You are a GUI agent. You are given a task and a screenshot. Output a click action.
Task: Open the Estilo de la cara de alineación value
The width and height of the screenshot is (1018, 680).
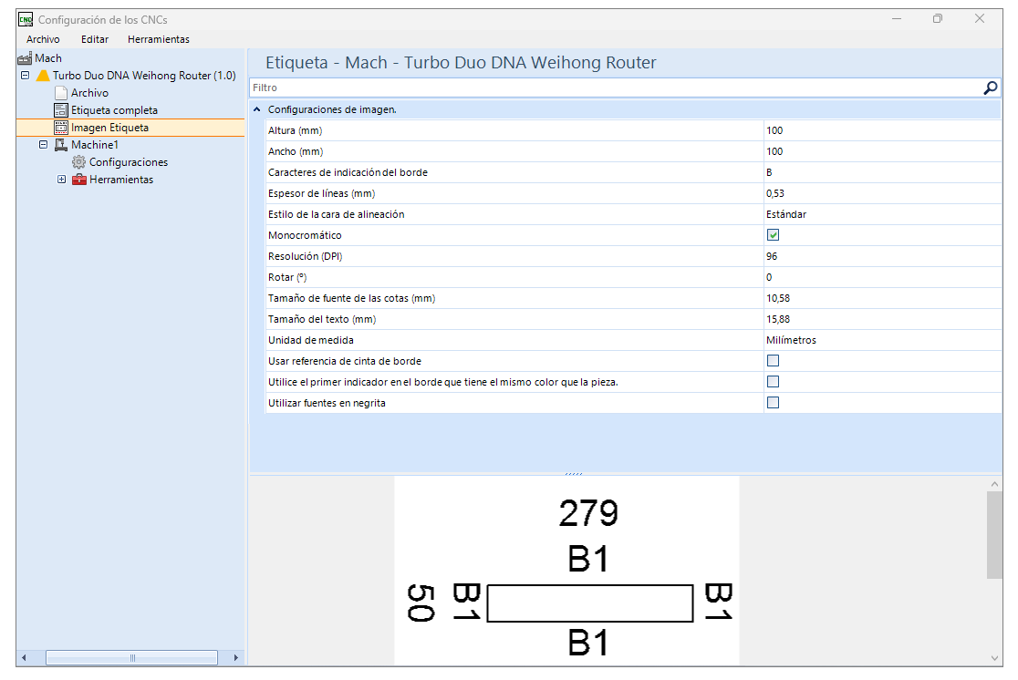(882, 214)
